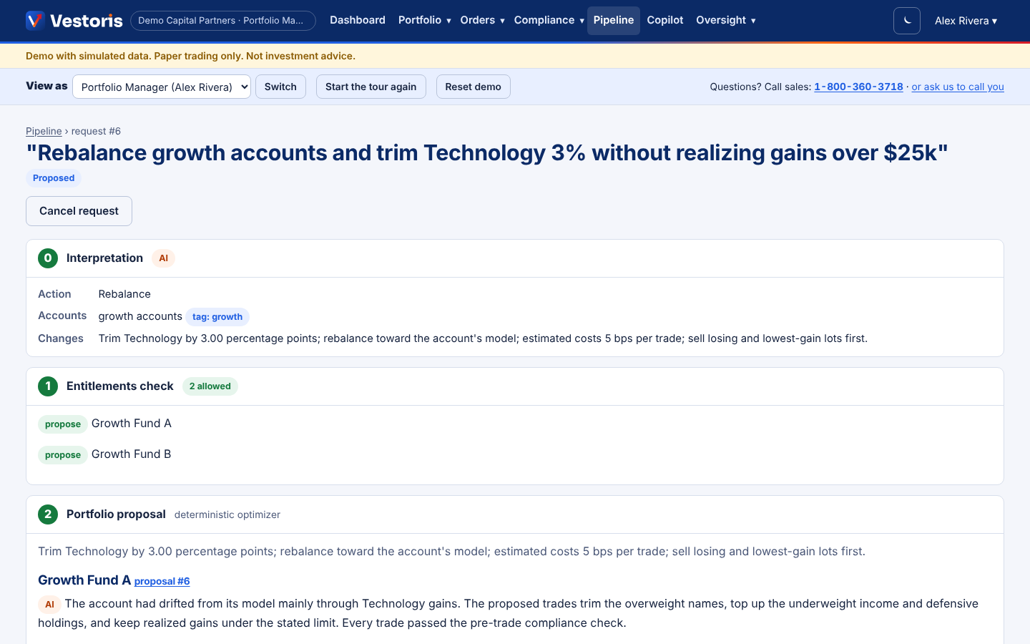Image resolution: width=1030 pixels, height=644 pixels.
Task: Click the step 2 Portfolio proposal circle icon
Action: click(x=48, y=514)
